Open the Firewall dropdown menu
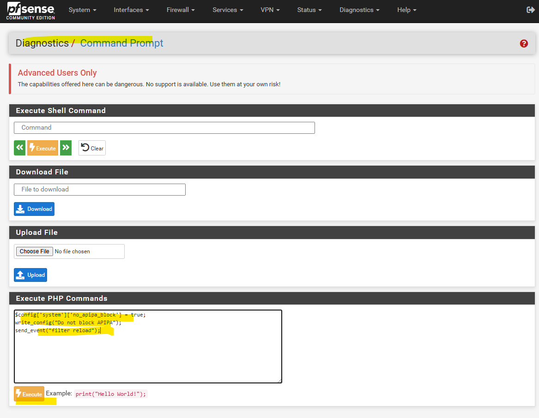Image resolution: width=539 pixels, height=418 pixels. tap(181, 10)
